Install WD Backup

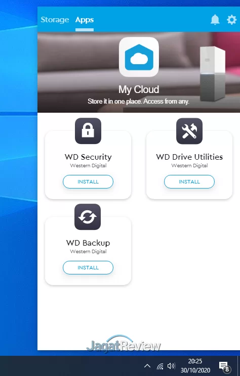[x=88, y=267]
